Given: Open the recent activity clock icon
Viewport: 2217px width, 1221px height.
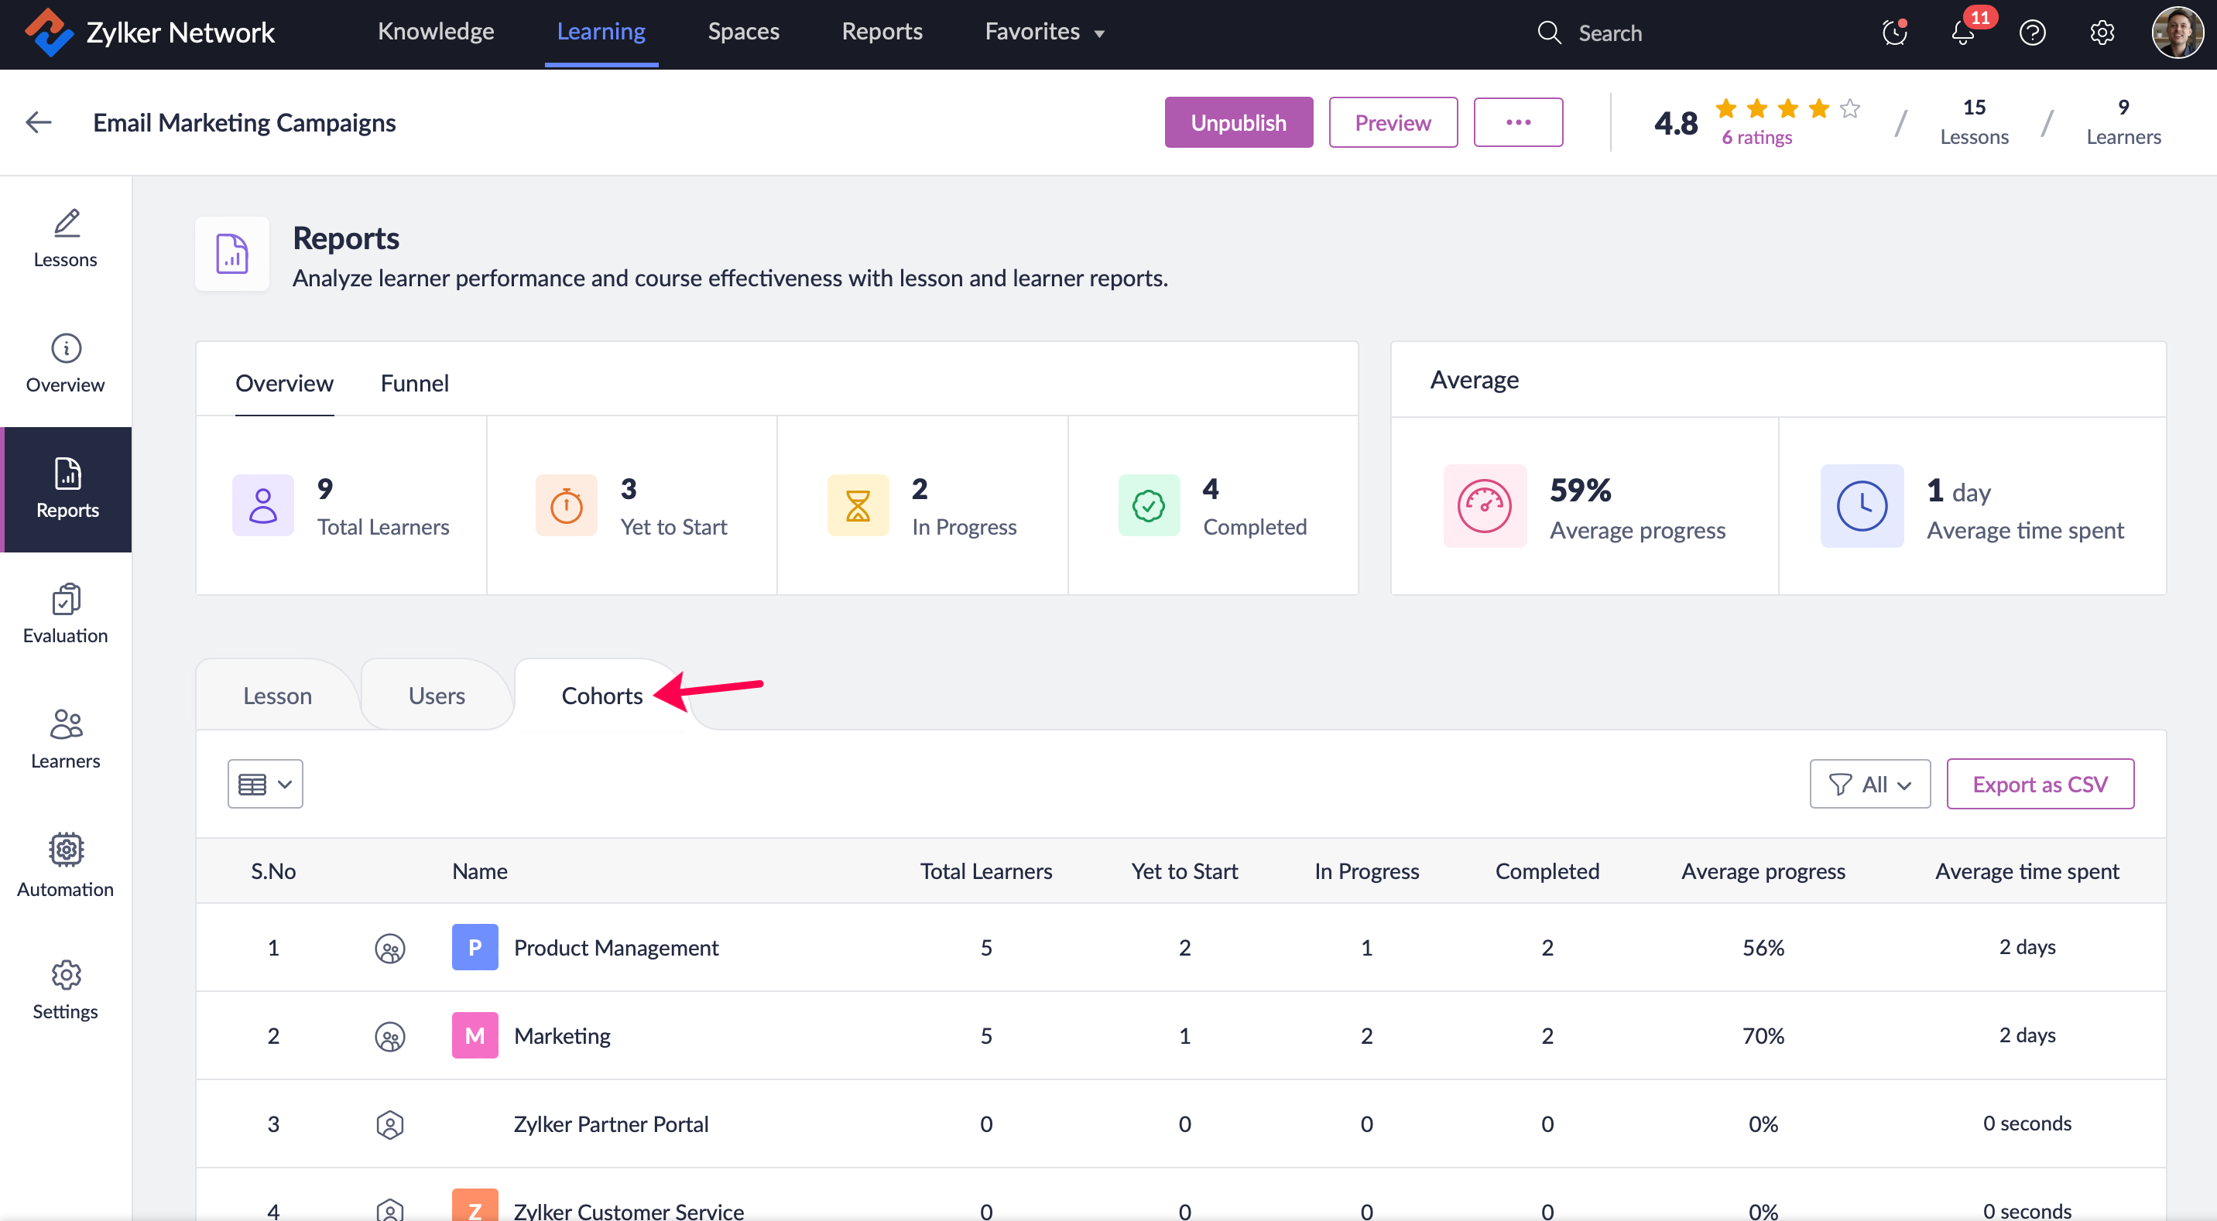Looking at the screenshot, I should (1893, 33).
